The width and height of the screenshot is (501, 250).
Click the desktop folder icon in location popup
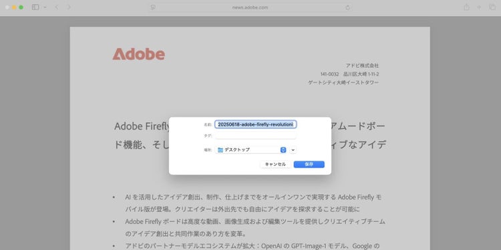pos(220,150)
